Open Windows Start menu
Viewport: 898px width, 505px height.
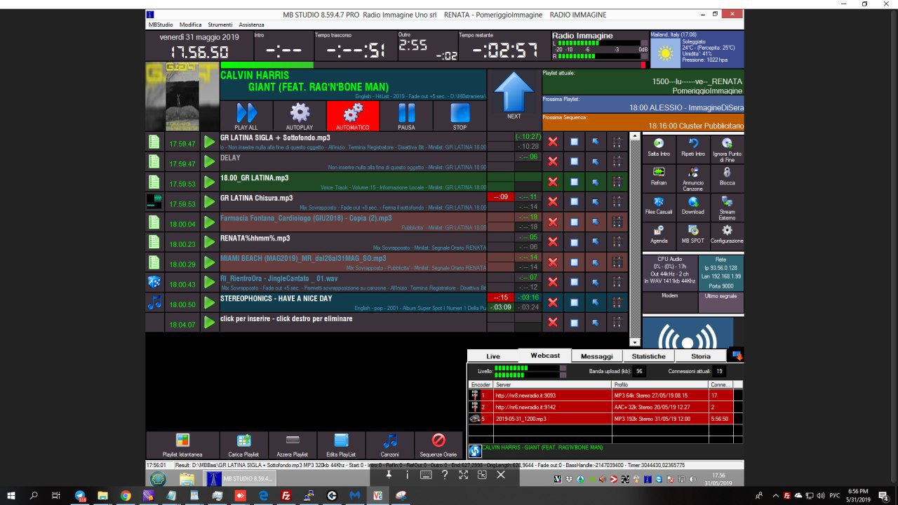12,495
